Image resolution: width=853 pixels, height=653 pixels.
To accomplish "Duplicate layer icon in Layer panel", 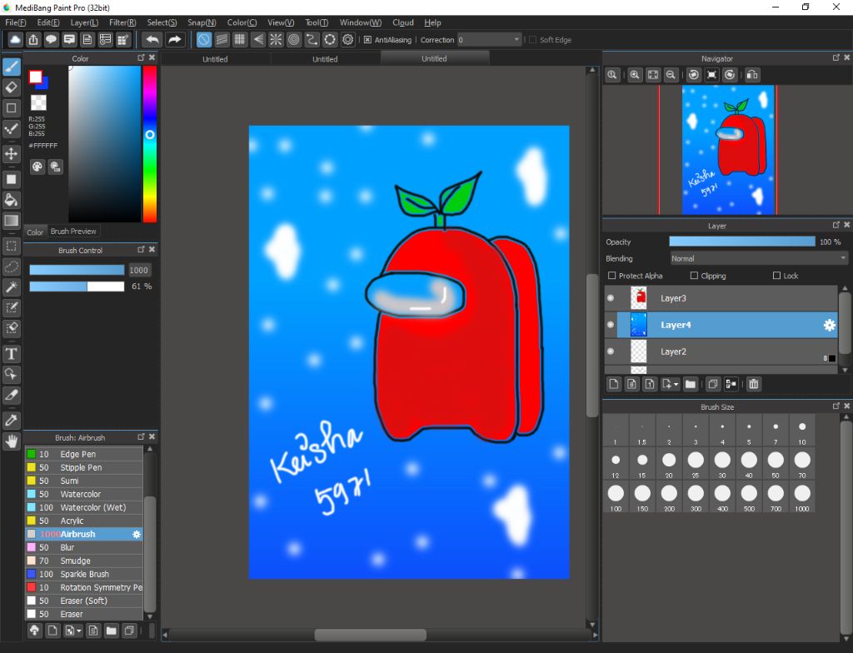I will (x=713, y=384).
